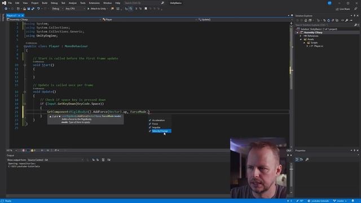The image size is (361, 203).
Task: Open the Show output from dropdown
Action: point(55,160)
